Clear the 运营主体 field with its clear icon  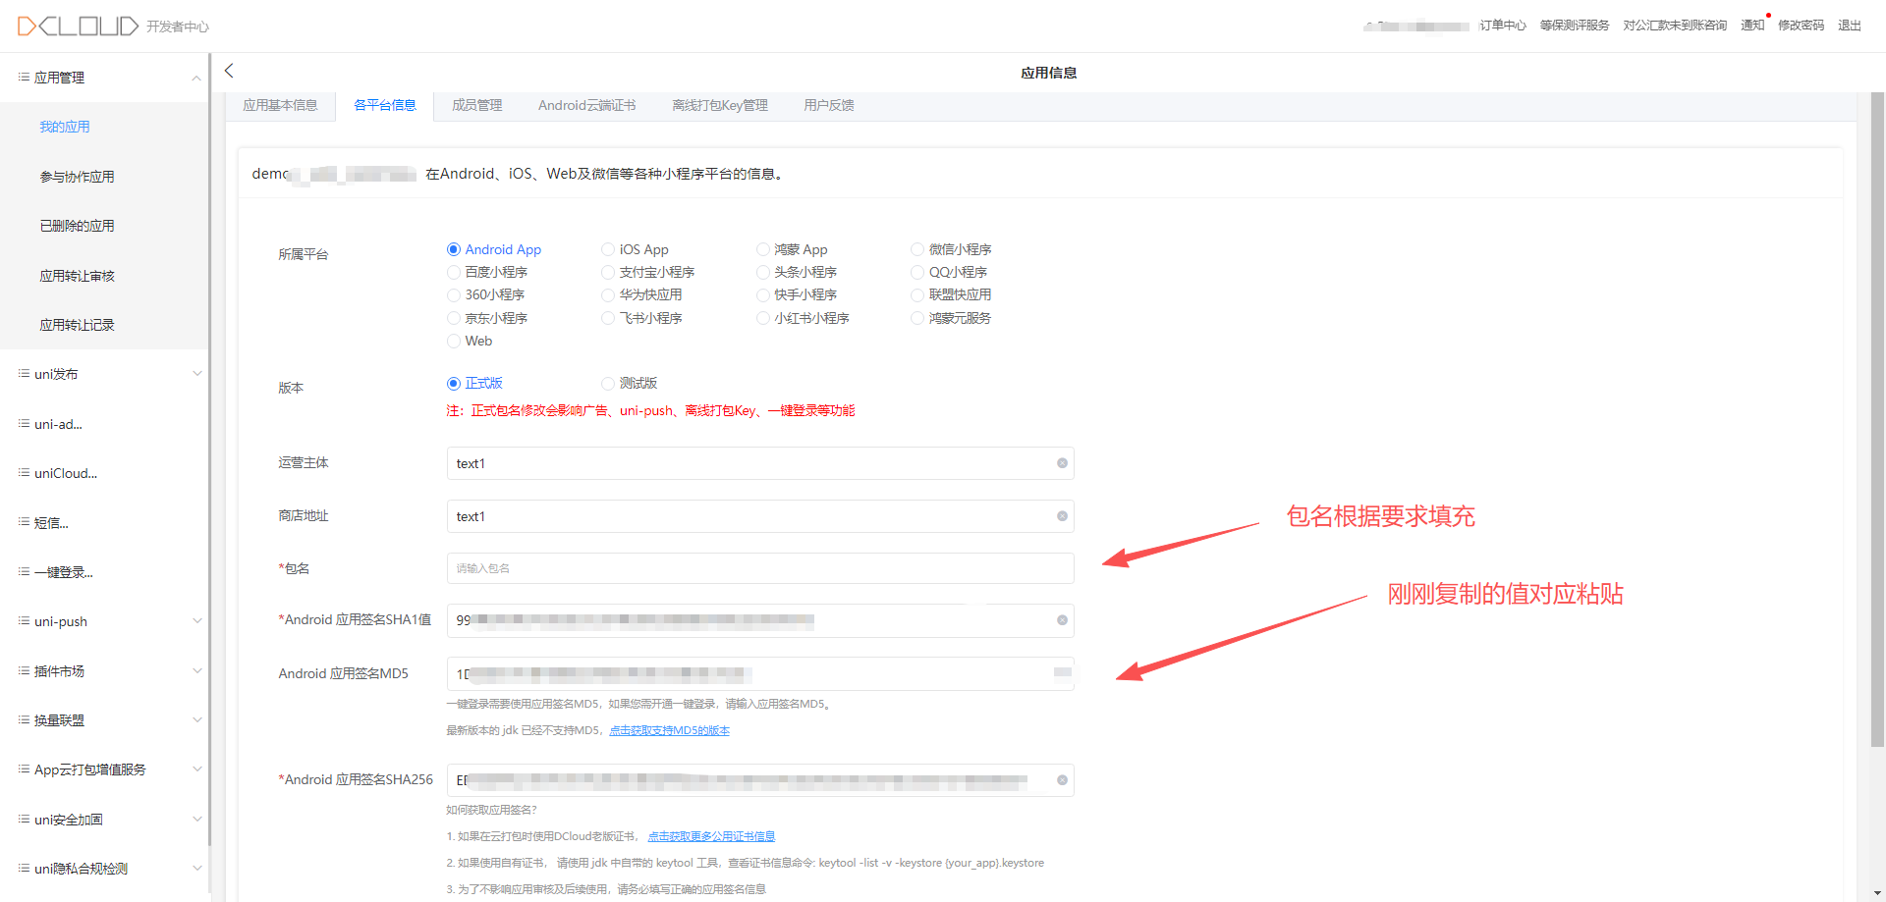[x=1062, y=463]
